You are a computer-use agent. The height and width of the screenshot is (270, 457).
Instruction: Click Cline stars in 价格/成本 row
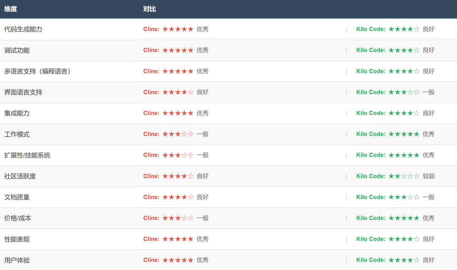pyautogui.click(x=178, y=218)
